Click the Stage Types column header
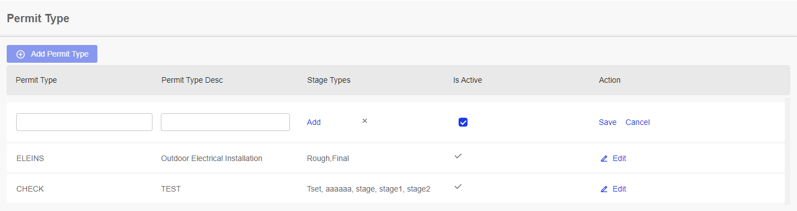This screenshot has width=797, height=211. point(329,80)
